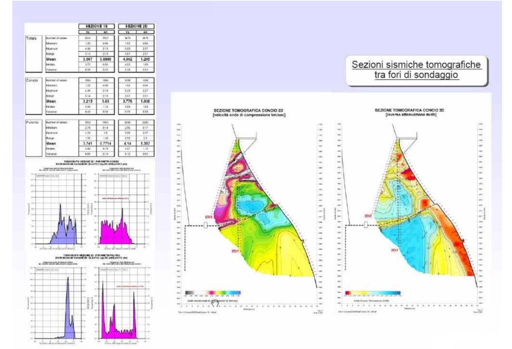This screenshot has height=349, width=512.
Task: Click the title 'SEZIONE TOMOGRAFICA CONCIO 2D' attenuation map
Action: click(410, 110)
